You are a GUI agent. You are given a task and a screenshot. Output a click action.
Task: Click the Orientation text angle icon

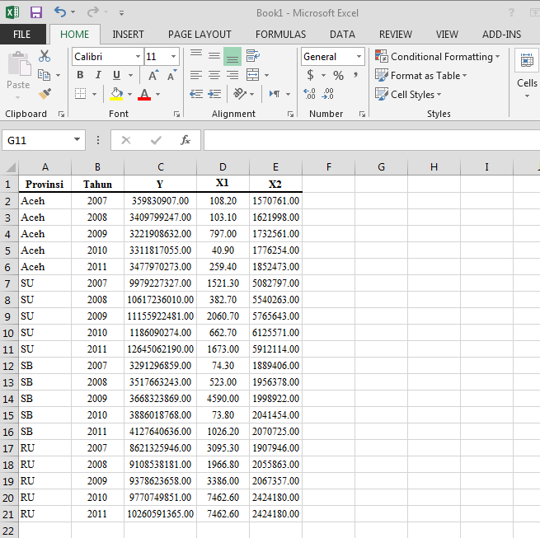click(240, 93)
